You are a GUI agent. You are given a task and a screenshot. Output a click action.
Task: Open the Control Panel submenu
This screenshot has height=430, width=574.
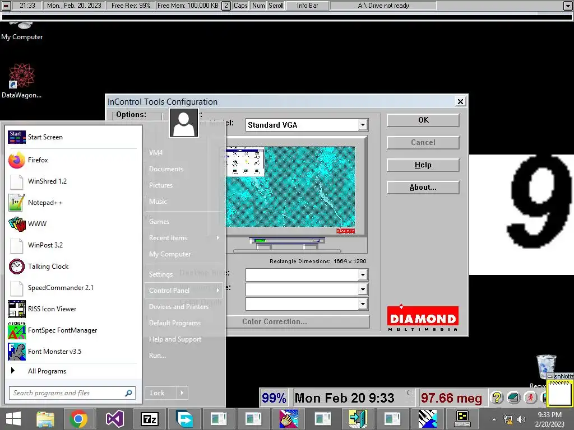tap(184, 291)
